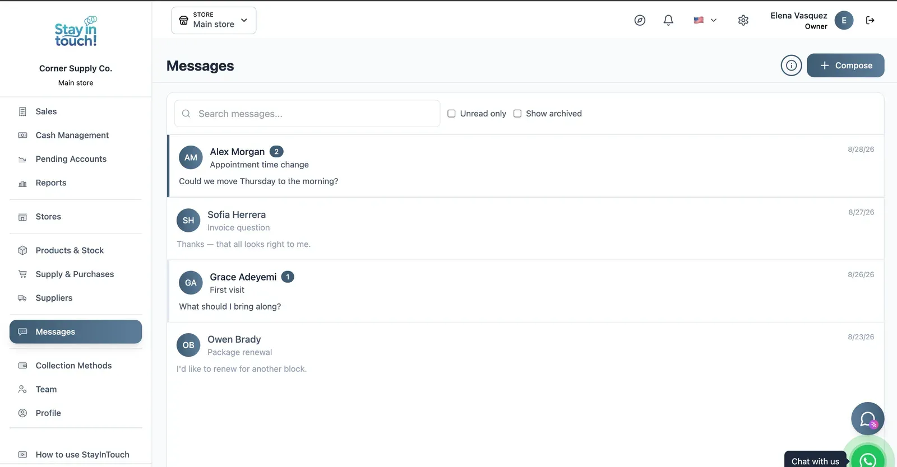The width and height of the screenshot is (897, 467).
Task: Click the info circle icon beside Compose
Action: [791, 66]
